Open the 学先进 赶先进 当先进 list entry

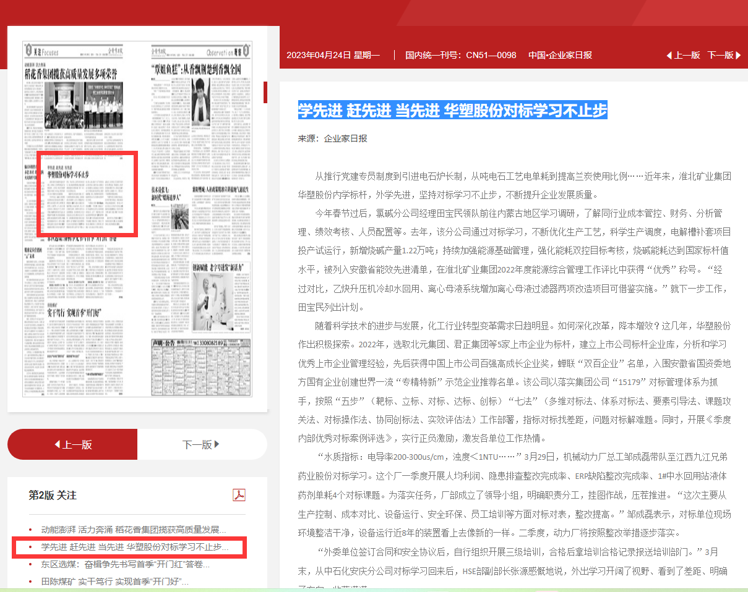(134, 547)
